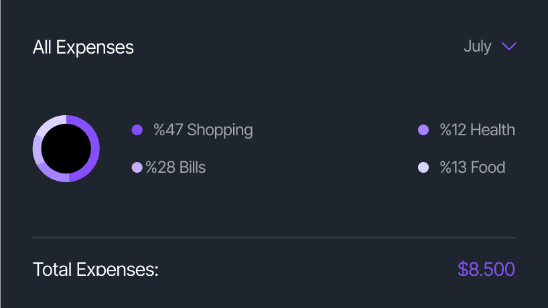Image resolution: width=548 pixels, height=308 pixels.
Task: Click the Bills legend color dot
Action: click(137, 167)
